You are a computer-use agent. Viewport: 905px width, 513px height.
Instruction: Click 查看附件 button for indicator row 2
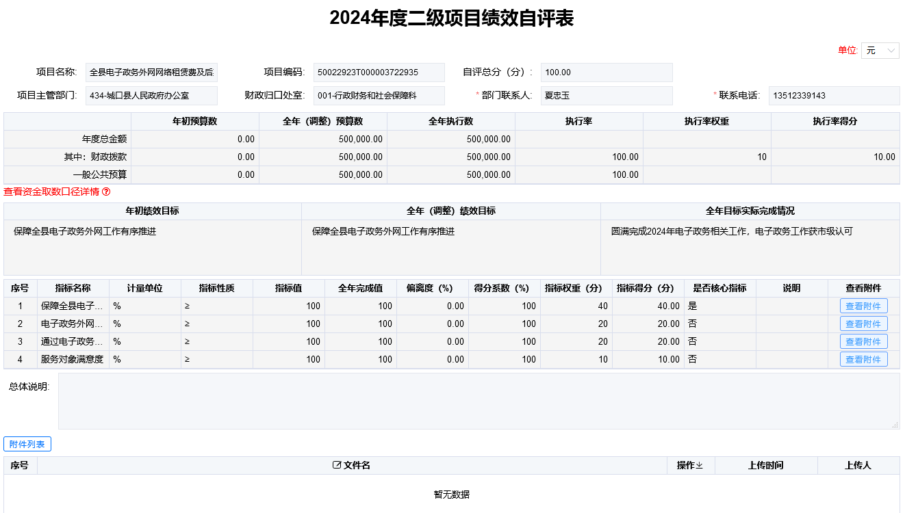coord(863,324)
